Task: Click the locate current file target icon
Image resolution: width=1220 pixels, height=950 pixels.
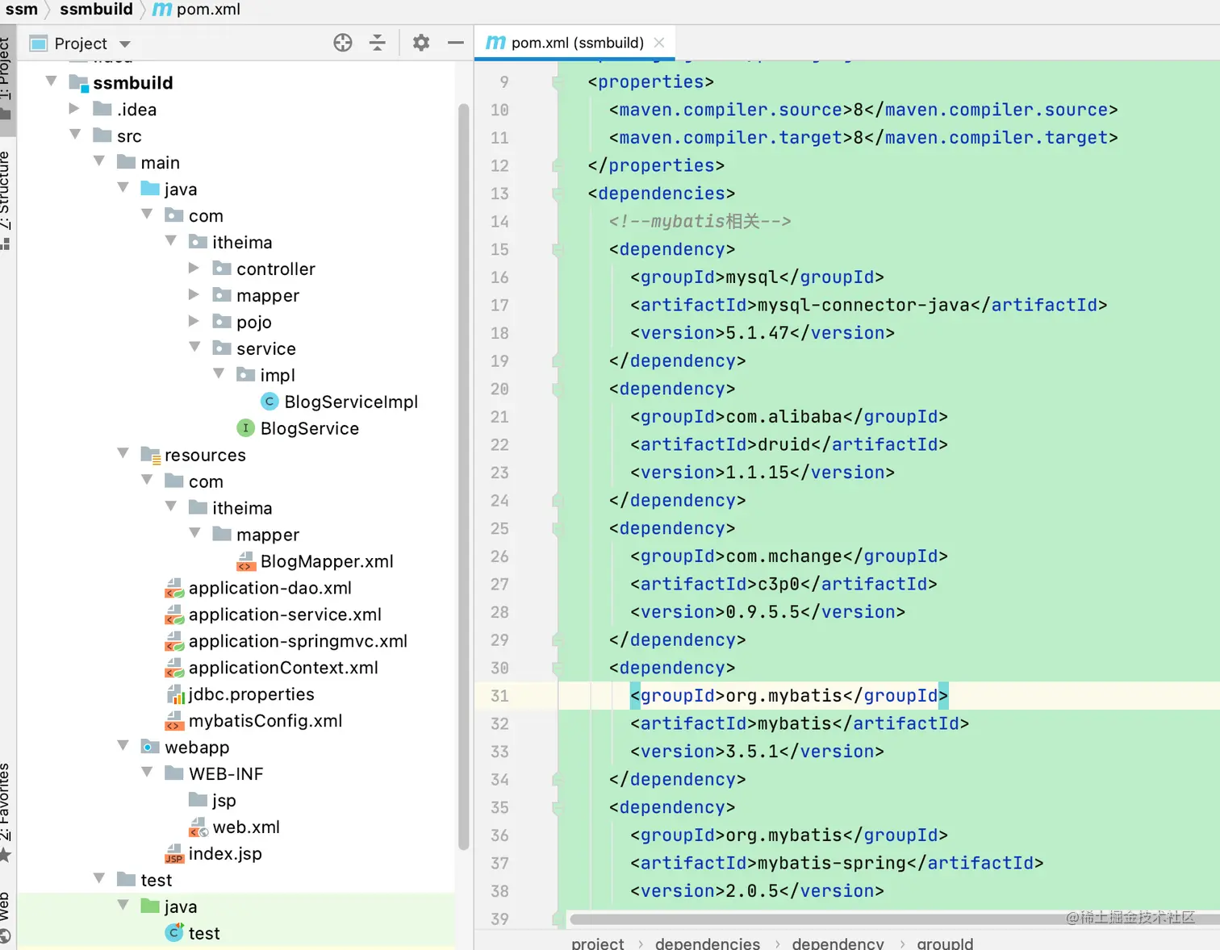Action: [x=343, y=43]
